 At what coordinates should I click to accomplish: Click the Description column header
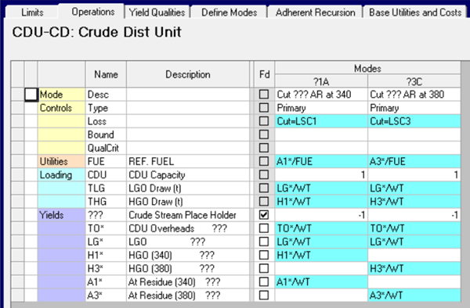pos(188,74)
